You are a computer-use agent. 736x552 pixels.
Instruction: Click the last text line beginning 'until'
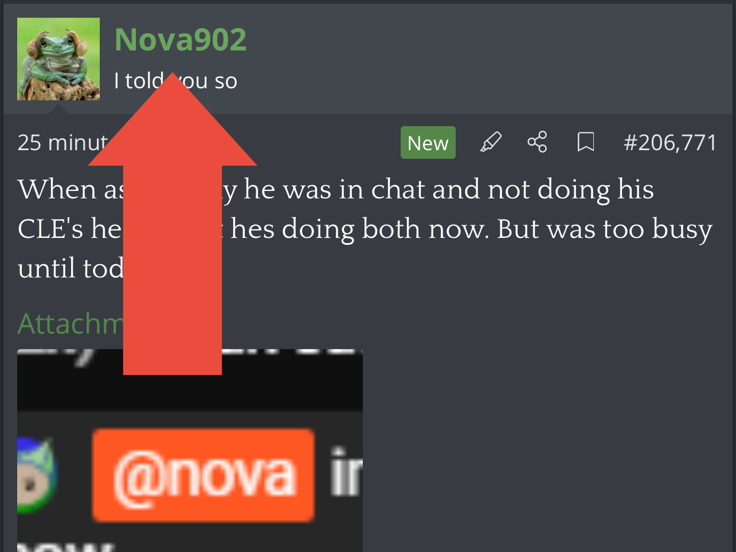pyautogui.click(x=71, y=268)
